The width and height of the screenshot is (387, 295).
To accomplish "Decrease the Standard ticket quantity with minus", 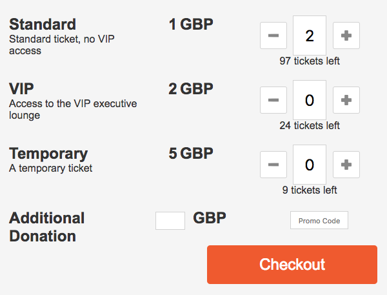I will (x=273, y=36).
